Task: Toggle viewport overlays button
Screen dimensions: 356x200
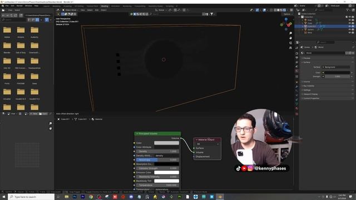Action: point(264,10)
